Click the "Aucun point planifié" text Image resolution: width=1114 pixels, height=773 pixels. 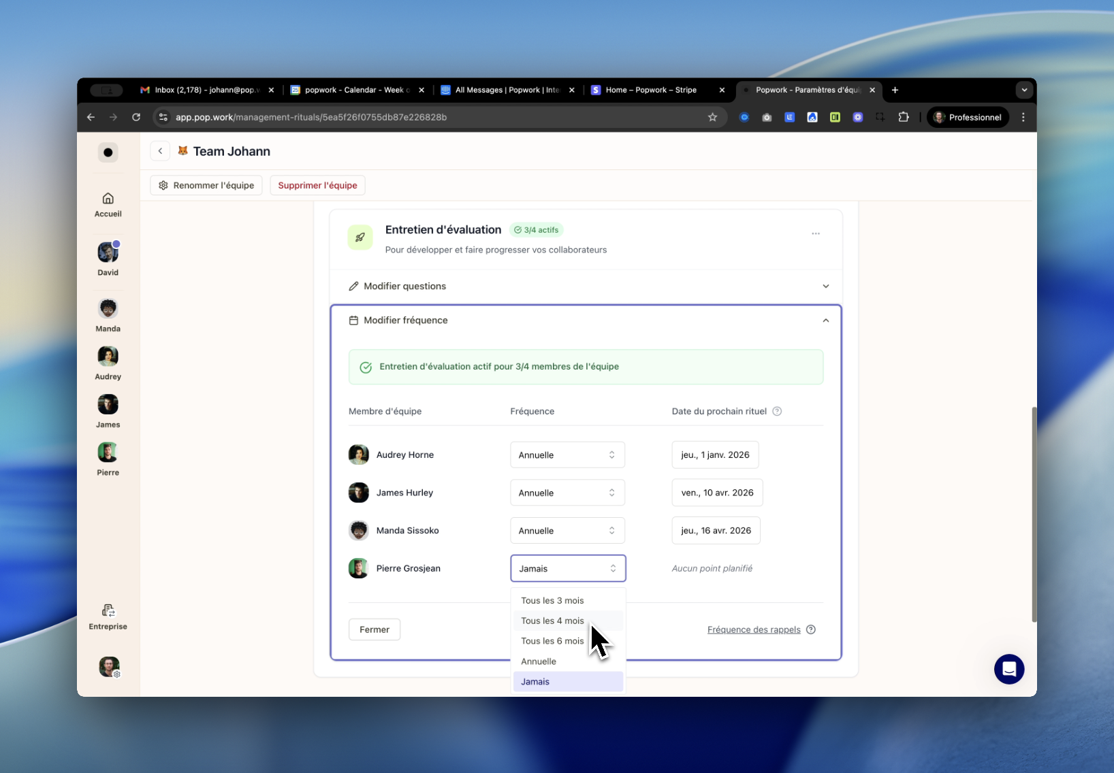coord(712,568)
